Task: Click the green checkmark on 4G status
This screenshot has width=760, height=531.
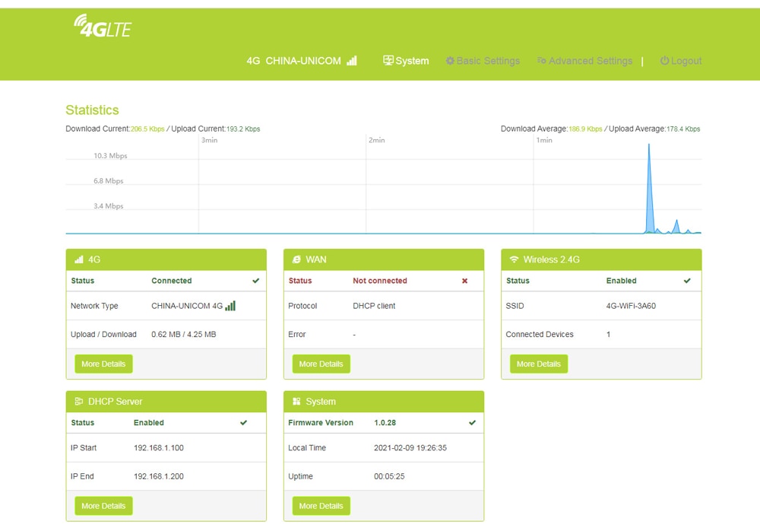Action: coord(255,281)
